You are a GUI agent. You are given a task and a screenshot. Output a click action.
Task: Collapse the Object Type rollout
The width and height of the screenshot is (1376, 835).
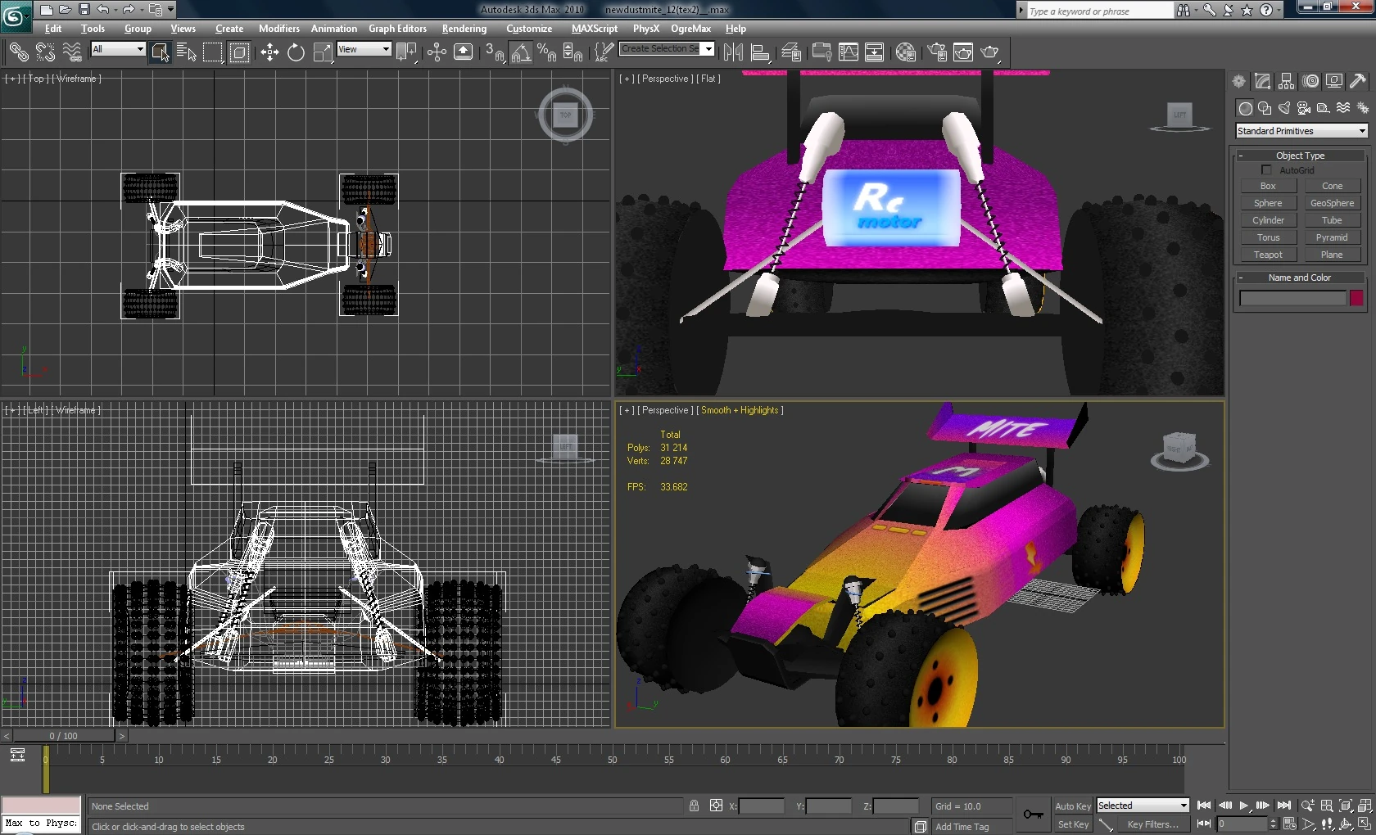click(x=1300, y=156)
